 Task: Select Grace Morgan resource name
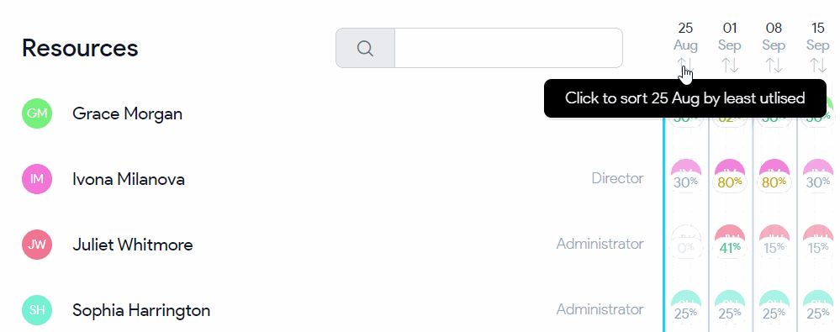point(128,113)
